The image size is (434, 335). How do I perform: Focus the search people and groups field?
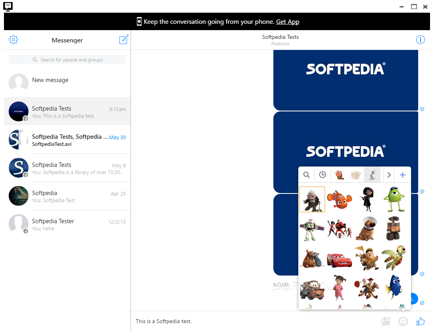67,59
